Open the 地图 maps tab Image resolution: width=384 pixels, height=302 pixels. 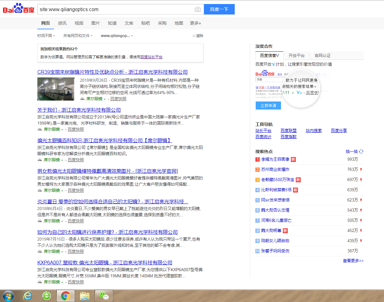179,23
